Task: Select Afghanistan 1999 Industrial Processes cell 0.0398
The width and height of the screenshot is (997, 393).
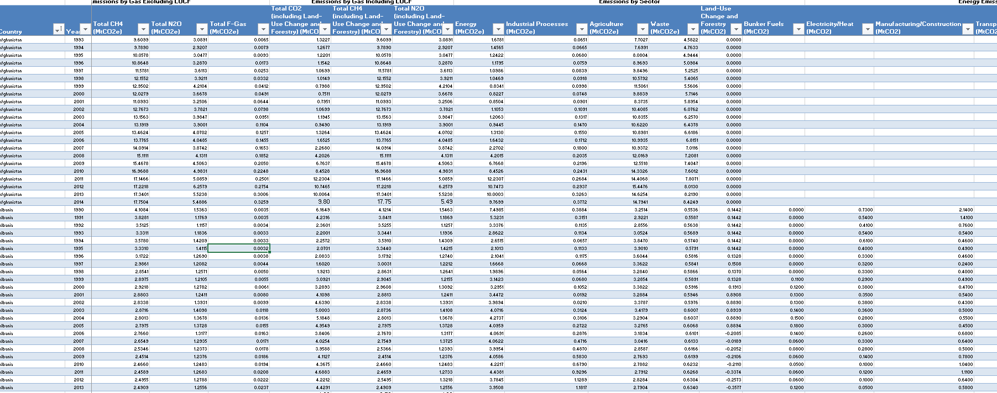Action: coord(546,86)
